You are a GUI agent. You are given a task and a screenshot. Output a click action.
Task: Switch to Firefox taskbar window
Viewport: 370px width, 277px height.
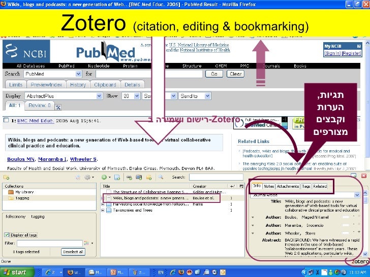[x=74, y=272]
